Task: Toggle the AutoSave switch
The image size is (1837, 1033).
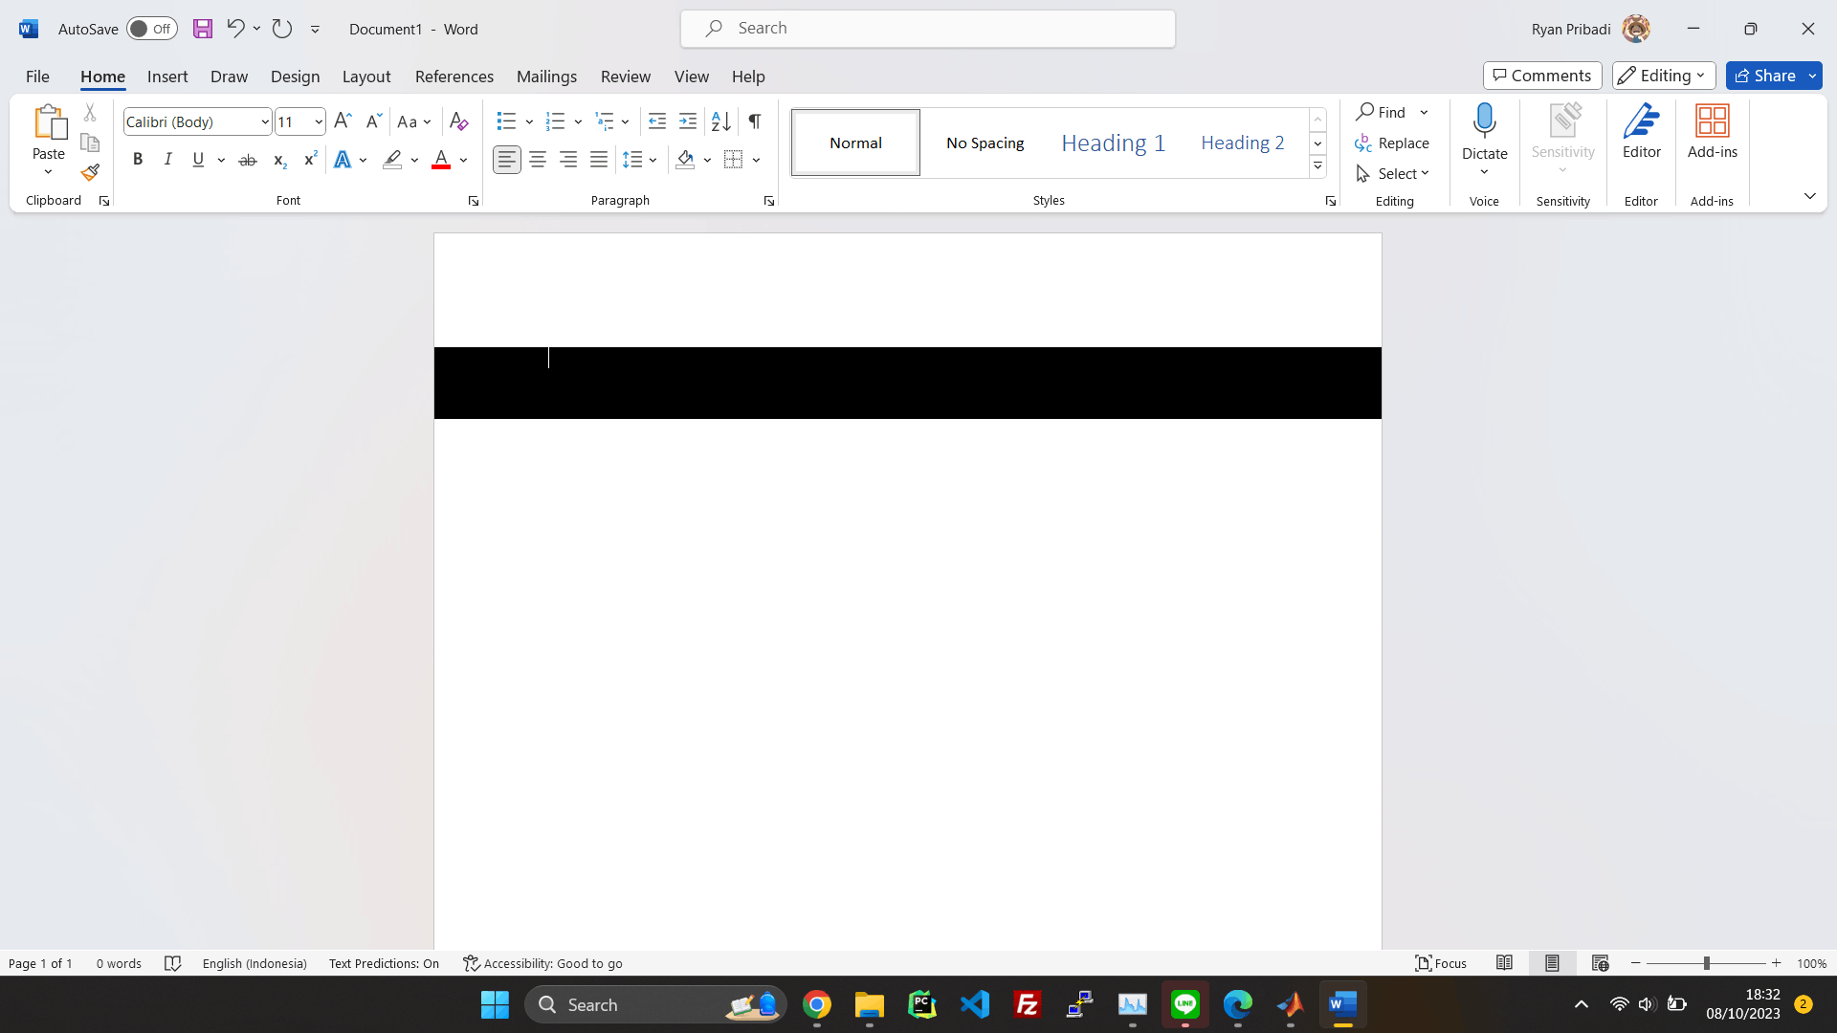Action: [x=152, y=29]
